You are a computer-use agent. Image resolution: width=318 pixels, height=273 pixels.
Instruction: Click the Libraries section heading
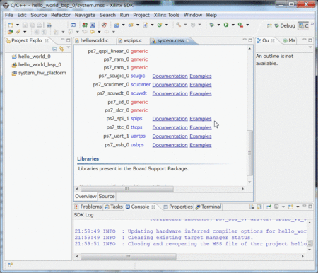point(88,159)
